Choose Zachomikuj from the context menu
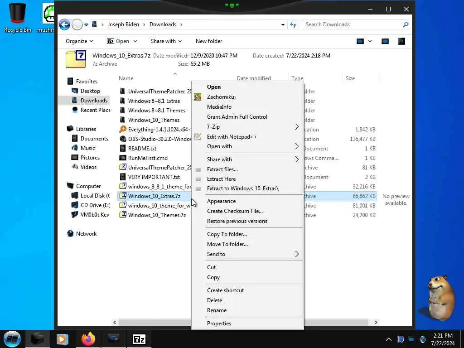The height and width of the screenshot is (348, 464). point(248,97)
